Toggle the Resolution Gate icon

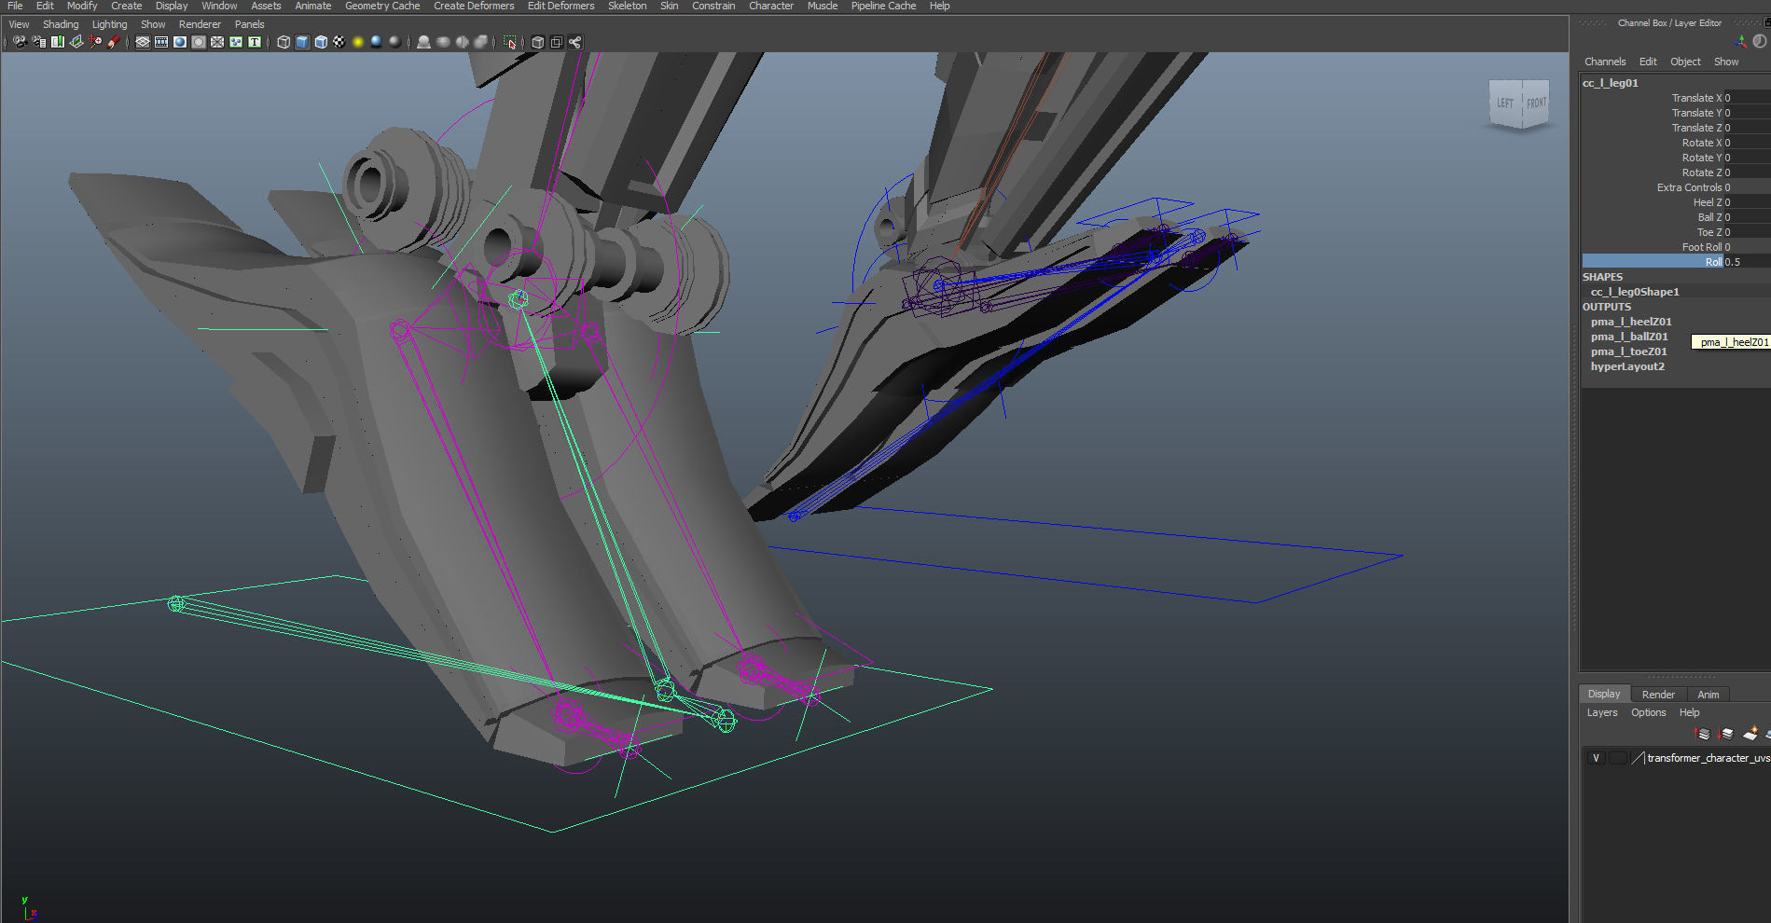pos(180,42)
